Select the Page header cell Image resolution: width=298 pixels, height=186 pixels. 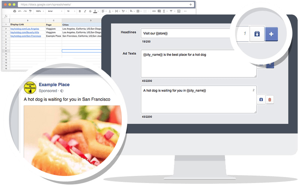tap(54, 25)
